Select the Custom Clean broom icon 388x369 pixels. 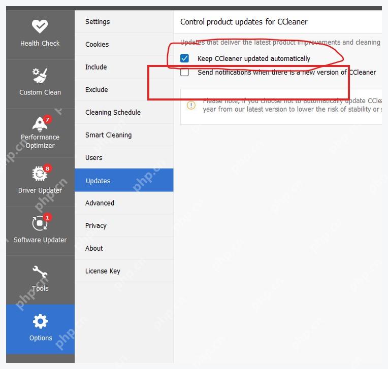40,76
